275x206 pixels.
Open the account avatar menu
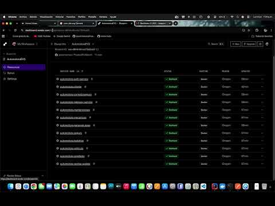click(x=267, y=44)
